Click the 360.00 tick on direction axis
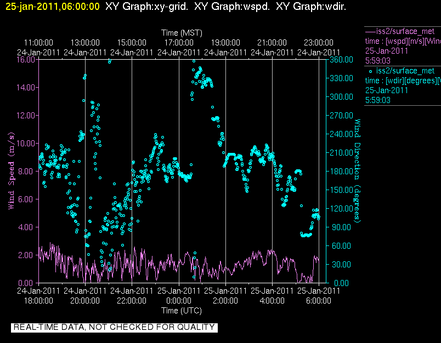The height and width of the screenshot is (343, 441). [x=341, y=60]
